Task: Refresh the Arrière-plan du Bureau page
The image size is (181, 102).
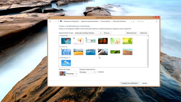Action: (x=134, y=22)
